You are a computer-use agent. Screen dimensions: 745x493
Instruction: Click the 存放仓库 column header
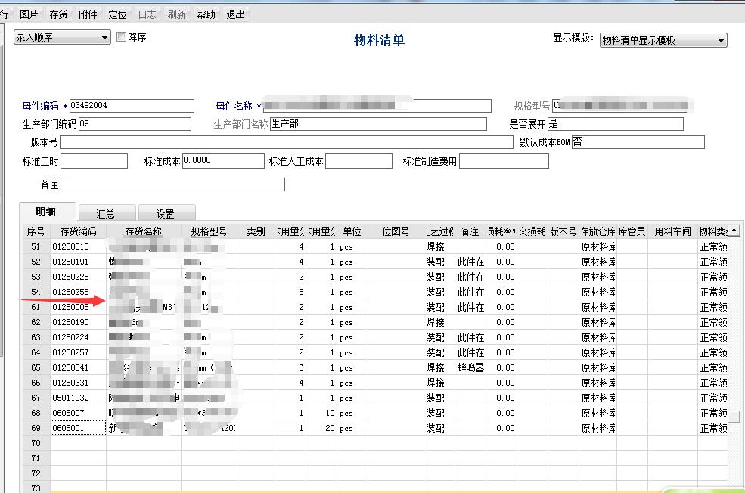click(x=598, y=231)
